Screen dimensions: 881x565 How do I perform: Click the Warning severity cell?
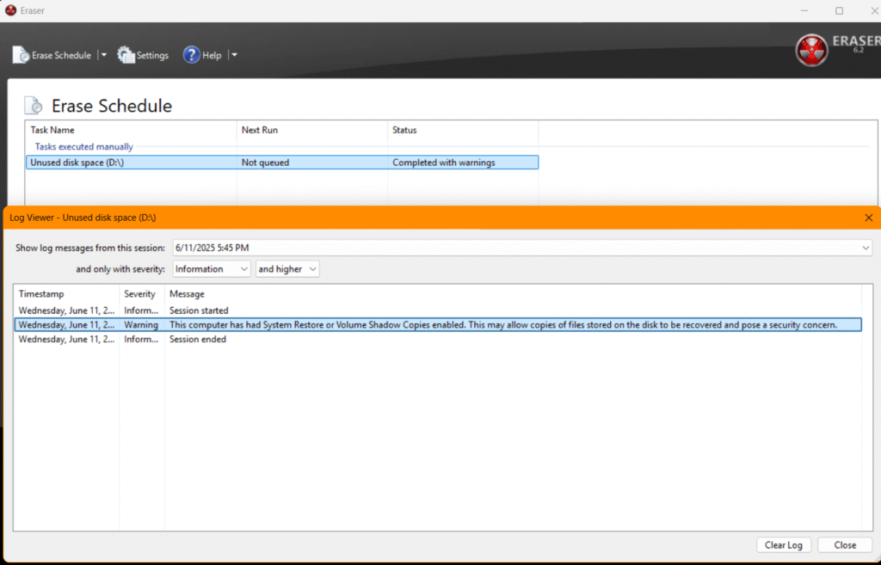point(141,324)
